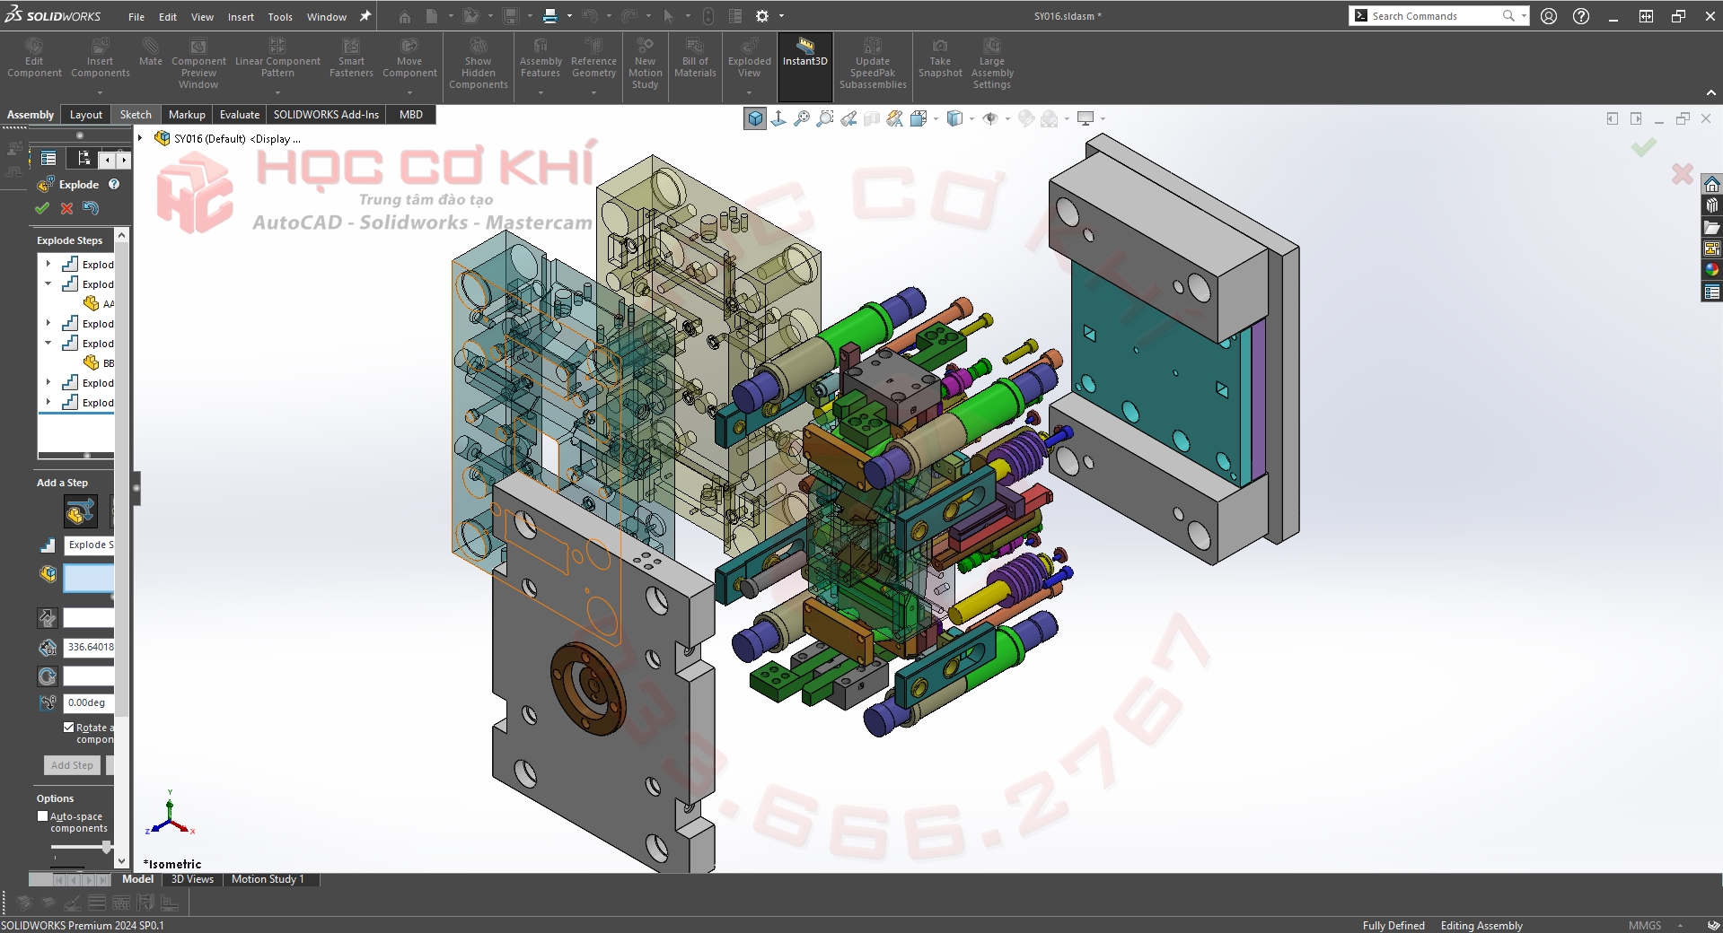This screenshot has height=933, width=1723.
Task: Click the SOLIDWORKS Home icon in toolbar
Action: click(405, 16)
